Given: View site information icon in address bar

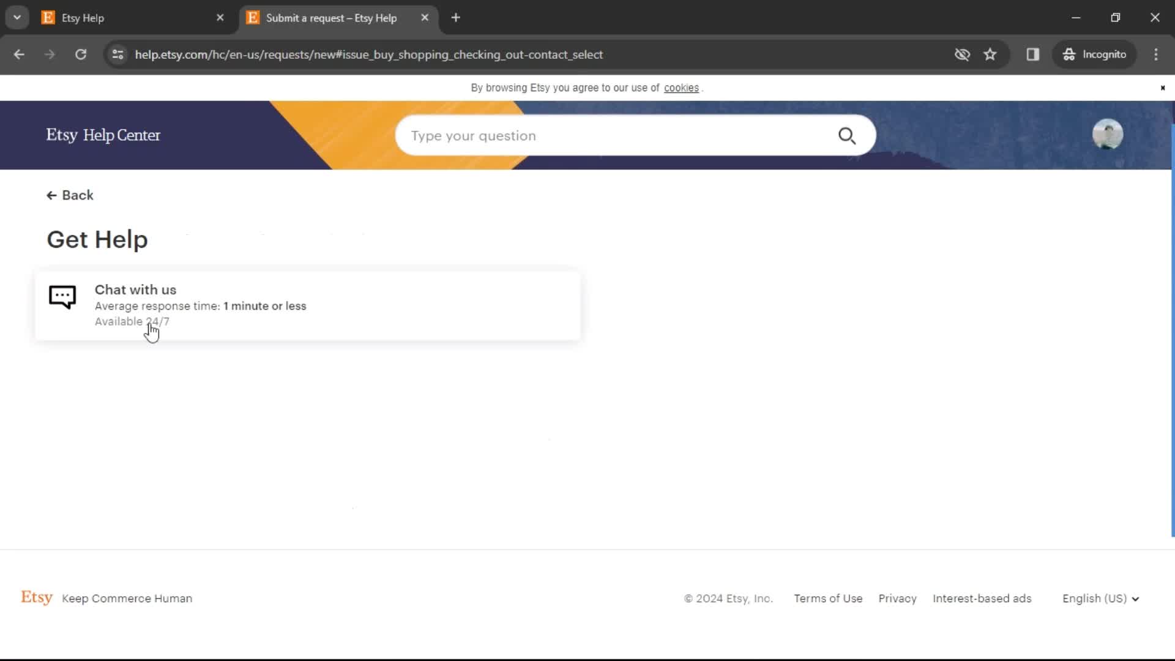Looking at the screenshot, I should coord(118,54).
